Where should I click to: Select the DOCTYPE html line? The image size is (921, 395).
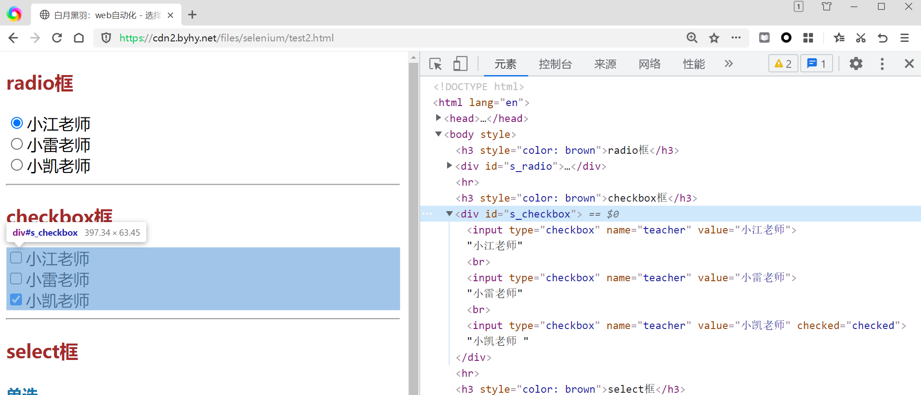[479, 86]
